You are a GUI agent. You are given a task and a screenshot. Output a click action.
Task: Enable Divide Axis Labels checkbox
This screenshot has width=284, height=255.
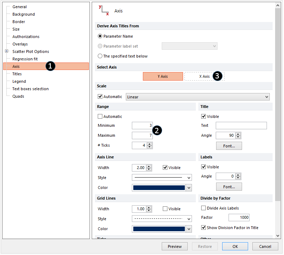204,208
